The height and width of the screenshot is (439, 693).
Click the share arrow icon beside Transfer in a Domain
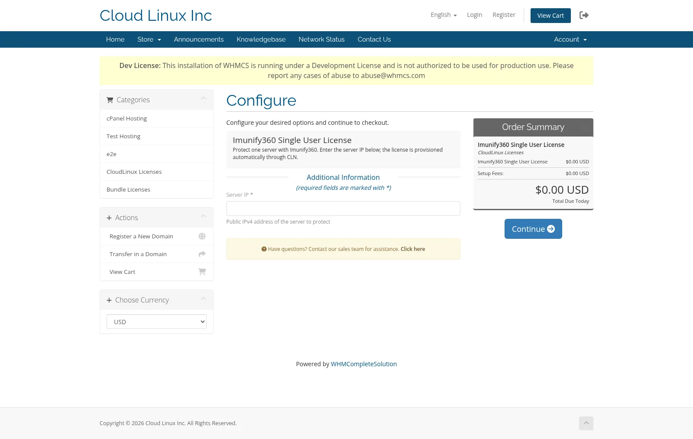pyautogui.click(x=202, y=254)
